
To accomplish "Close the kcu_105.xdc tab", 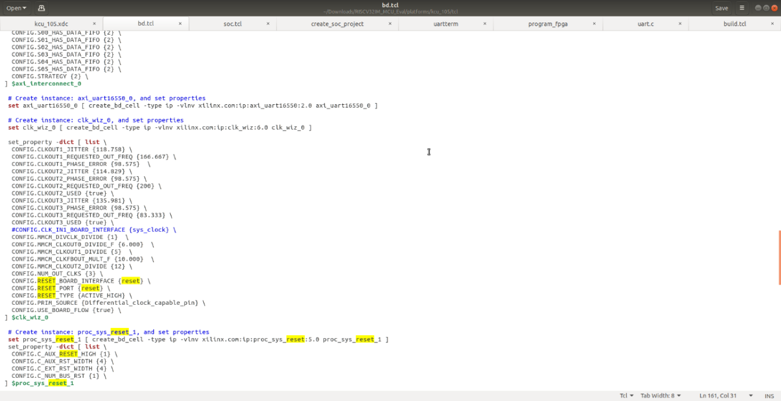I will (x=94, y=24).
